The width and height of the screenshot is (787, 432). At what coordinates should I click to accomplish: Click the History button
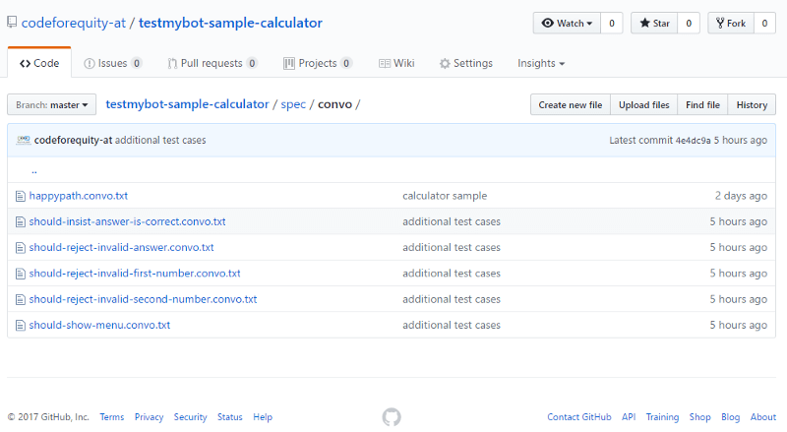[752, 105]
